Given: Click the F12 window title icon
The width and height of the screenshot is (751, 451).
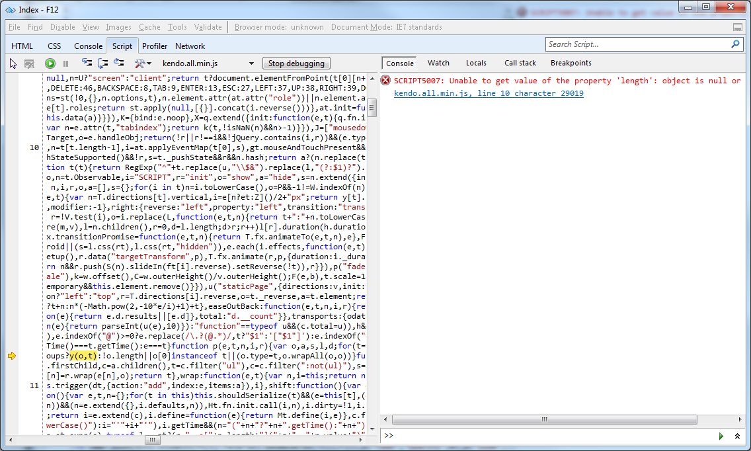Looking at the screenshot, I should click(x=11, y=9).
